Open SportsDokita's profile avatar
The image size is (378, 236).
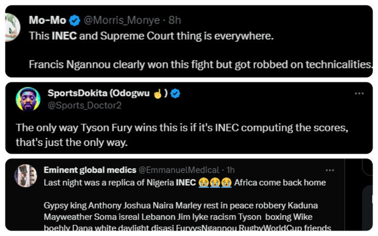[27, 99]
